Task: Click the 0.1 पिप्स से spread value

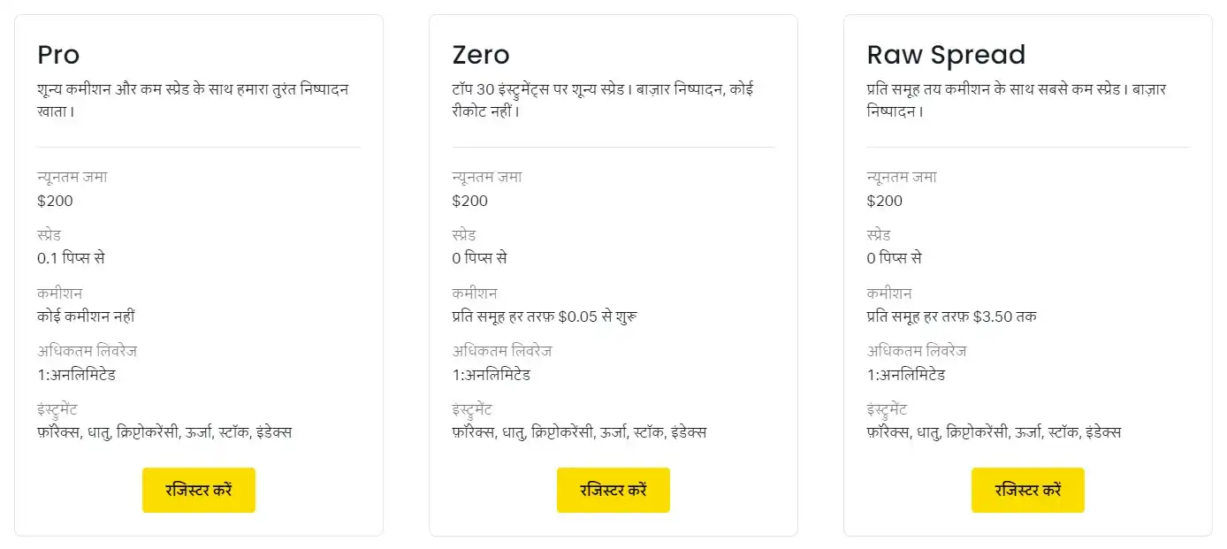Action: click(72, 258)
